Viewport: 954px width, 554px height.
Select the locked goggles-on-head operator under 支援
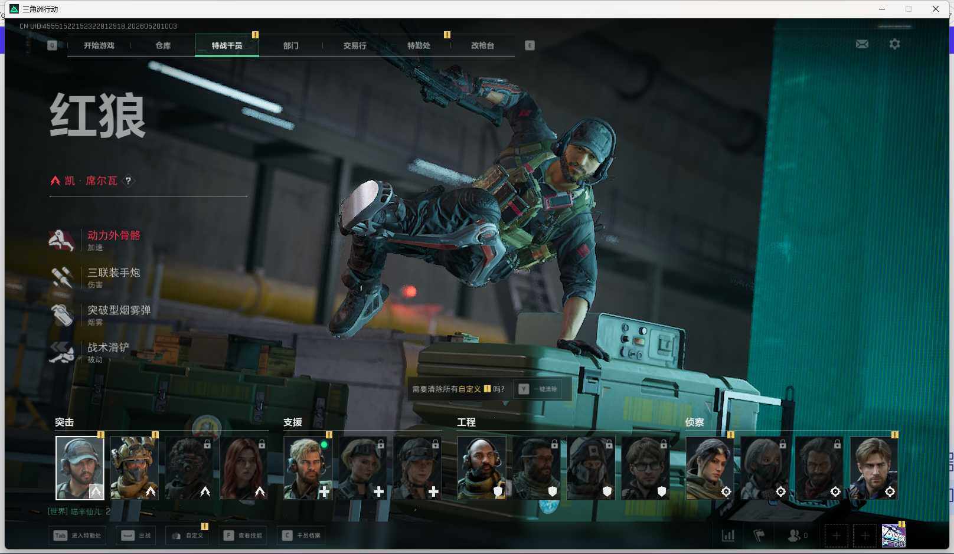362,468
